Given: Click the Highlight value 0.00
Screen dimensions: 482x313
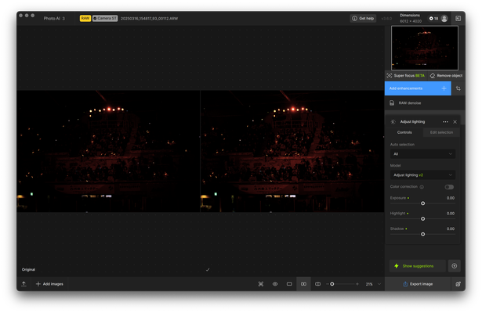Looking at the screenshot, I should [x=451, y=214].
